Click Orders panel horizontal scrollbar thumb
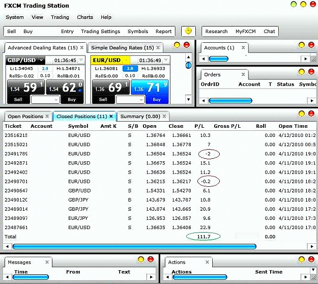 230,101
